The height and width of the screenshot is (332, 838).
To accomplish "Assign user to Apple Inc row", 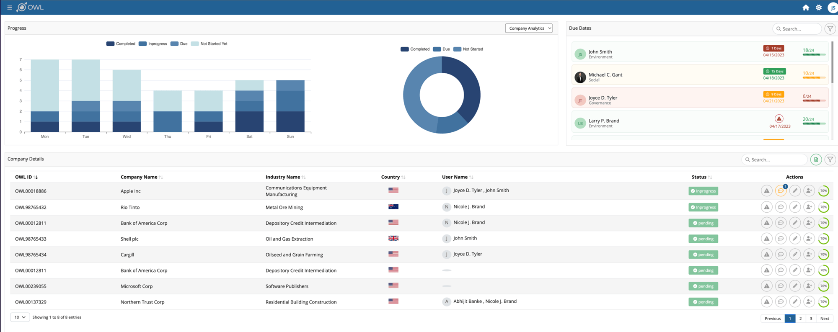I will 809,191.
